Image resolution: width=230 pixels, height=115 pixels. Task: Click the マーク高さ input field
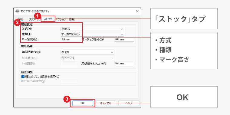tap(70, 39)
